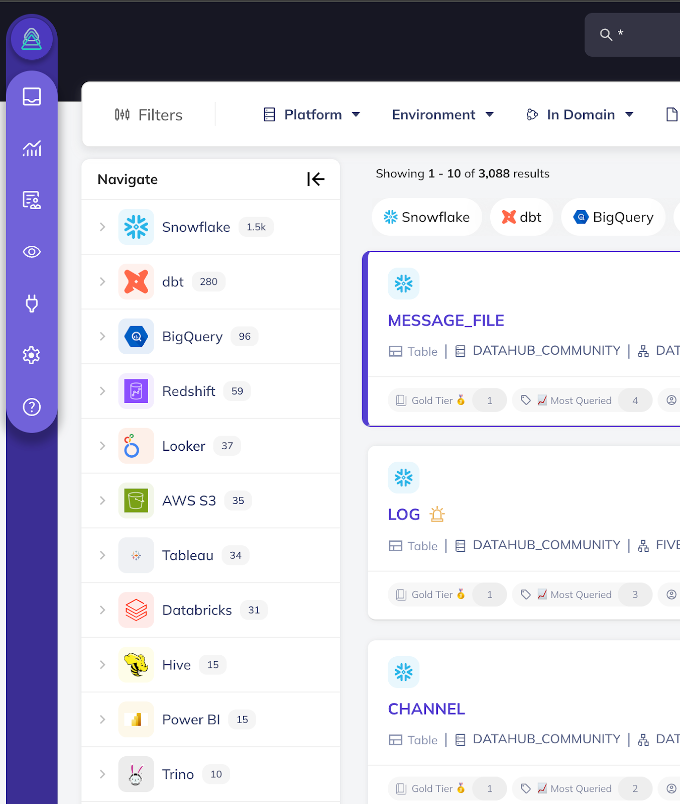Expand the Trino tree node
This screenshot has height=804, width=680.
pyautogui.click(x=102, y=774)
